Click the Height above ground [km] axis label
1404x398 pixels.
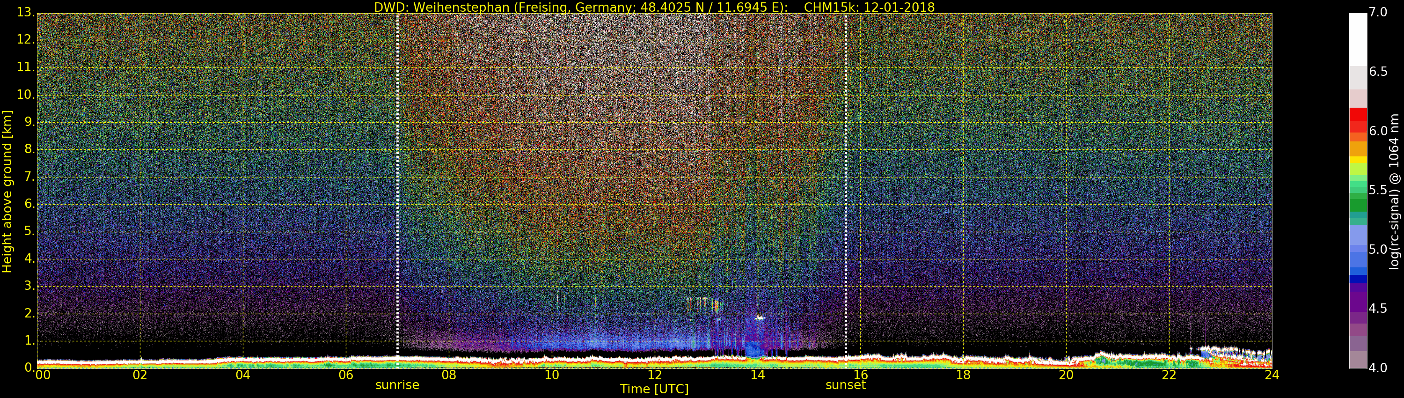coord(7,191)
